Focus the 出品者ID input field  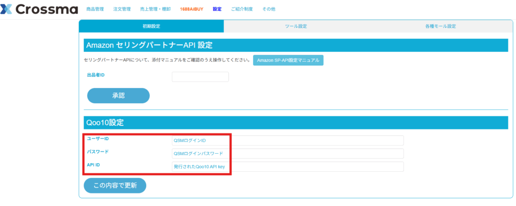point(200,77)
